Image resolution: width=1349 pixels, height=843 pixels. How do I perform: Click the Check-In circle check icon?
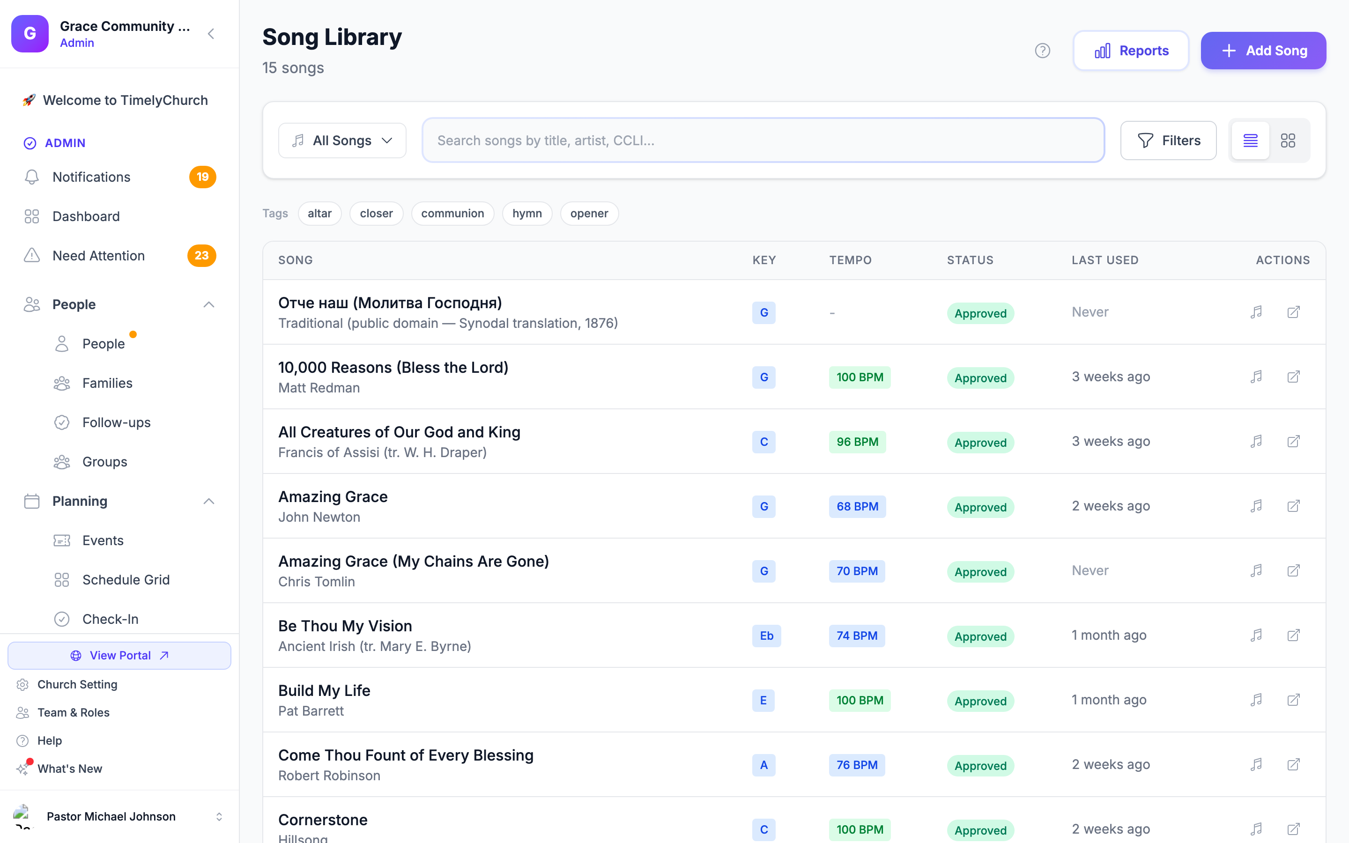pos(62,619)
